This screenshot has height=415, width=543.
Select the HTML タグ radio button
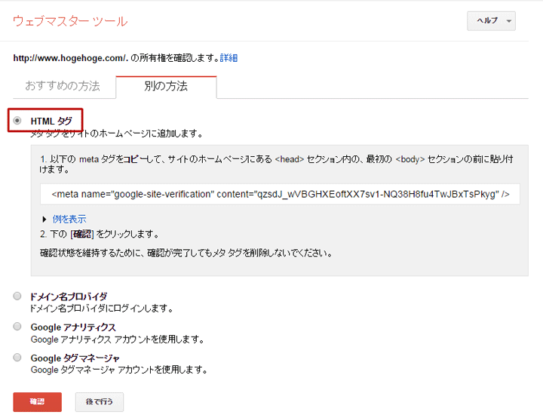[x=17, y=121]
